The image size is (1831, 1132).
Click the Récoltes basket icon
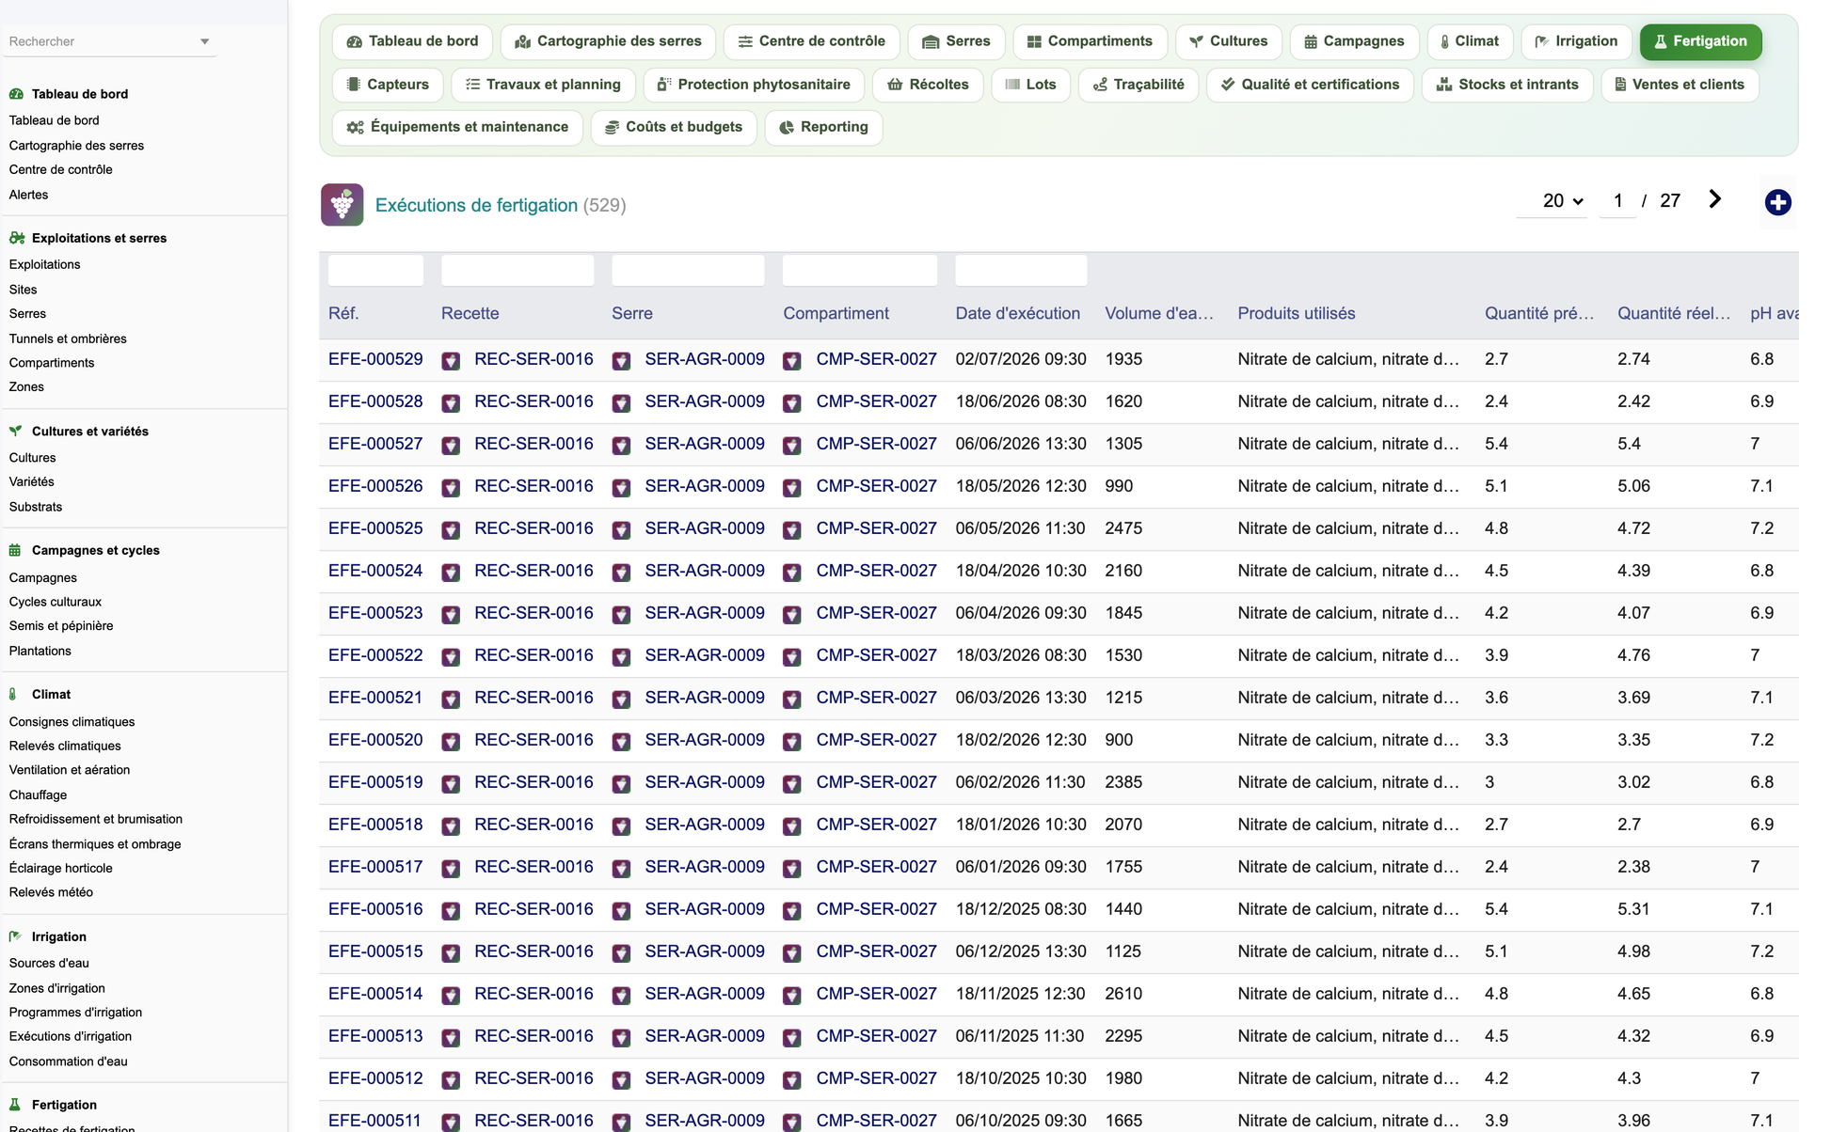point(895,85)
